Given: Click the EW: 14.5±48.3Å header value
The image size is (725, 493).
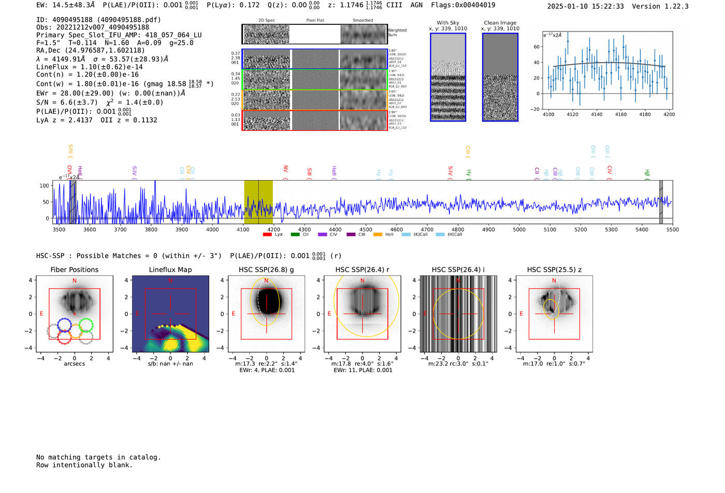Looking at the screenshot, I should click(66, 5).
